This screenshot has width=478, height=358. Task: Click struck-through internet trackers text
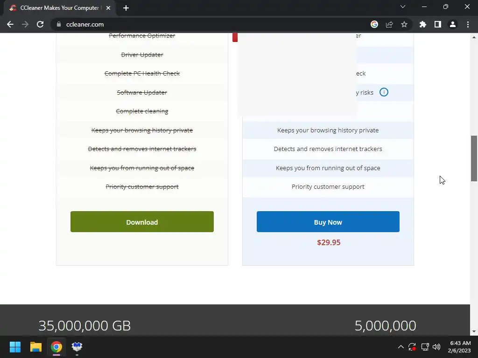click(x=142, y=149)
